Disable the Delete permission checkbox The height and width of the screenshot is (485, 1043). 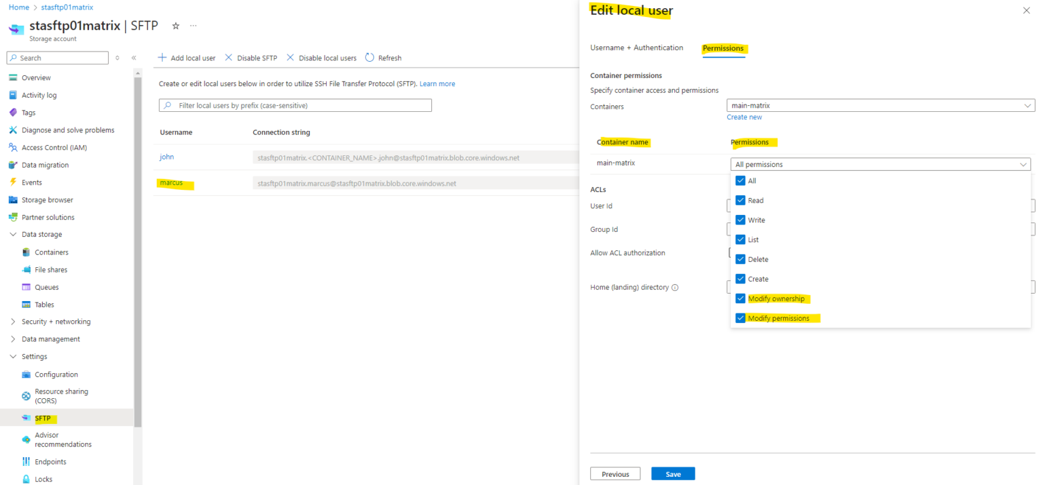pyautogui.click(x=740, y=259)
